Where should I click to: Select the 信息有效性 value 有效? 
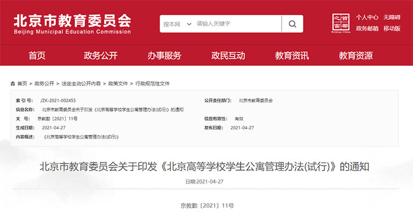point(239,119)
